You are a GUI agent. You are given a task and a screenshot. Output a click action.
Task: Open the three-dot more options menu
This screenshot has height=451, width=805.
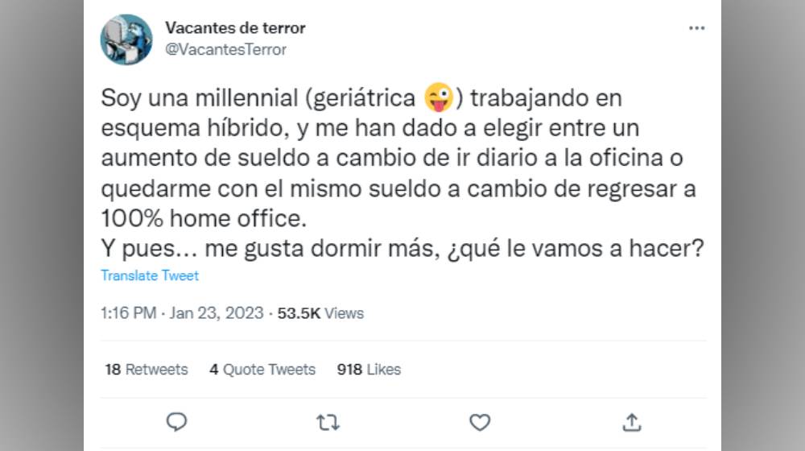[696, 28]
